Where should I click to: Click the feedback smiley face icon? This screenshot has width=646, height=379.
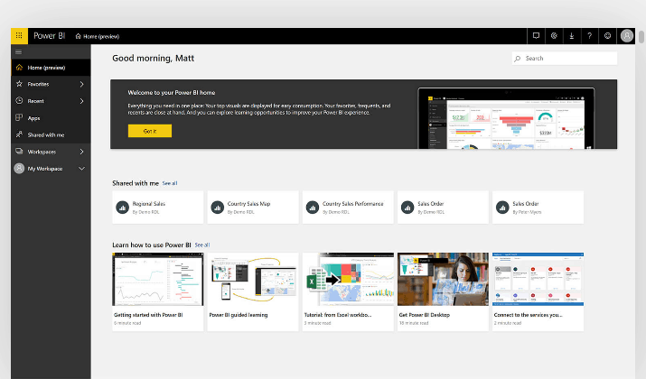(x=607, y=36)
